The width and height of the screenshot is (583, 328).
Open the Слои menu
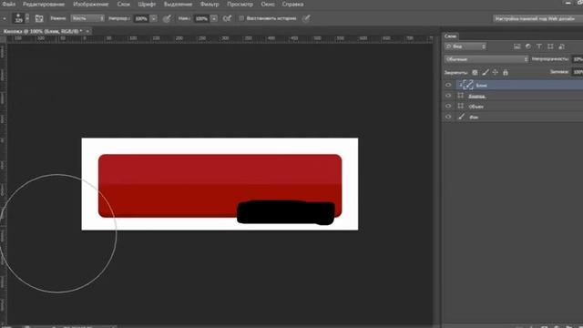(x=124, y=4)
